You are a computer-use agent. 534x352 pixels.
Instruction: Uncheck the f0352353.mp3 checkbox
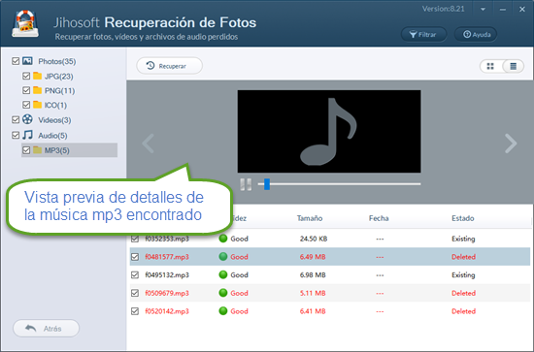(135, 239)
